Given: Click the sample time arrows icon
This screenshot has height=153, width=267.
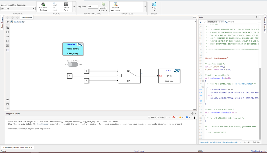Looking at the screenshot, I should pyautogui.click(x=8, y=37).
